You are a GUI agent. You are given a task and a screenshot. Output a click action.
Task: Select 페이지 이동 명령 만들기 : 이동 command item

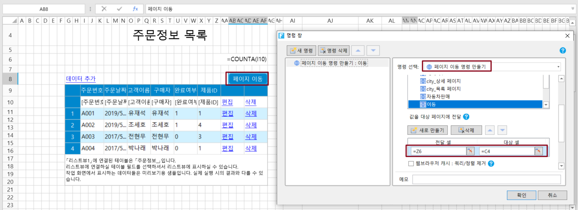tap(334, 63)
